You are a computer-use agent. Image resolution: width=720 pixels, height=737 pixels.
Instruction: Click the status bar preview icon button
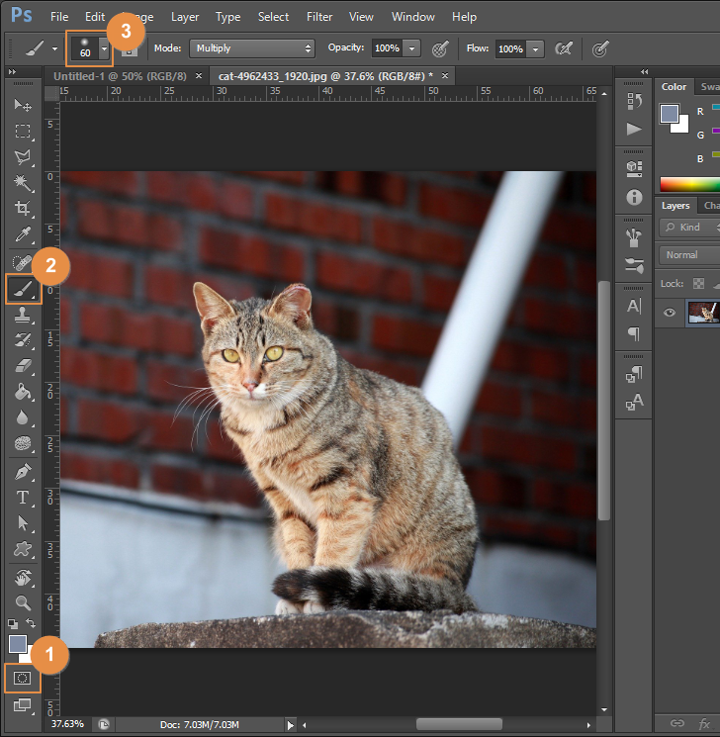(104, 725)
